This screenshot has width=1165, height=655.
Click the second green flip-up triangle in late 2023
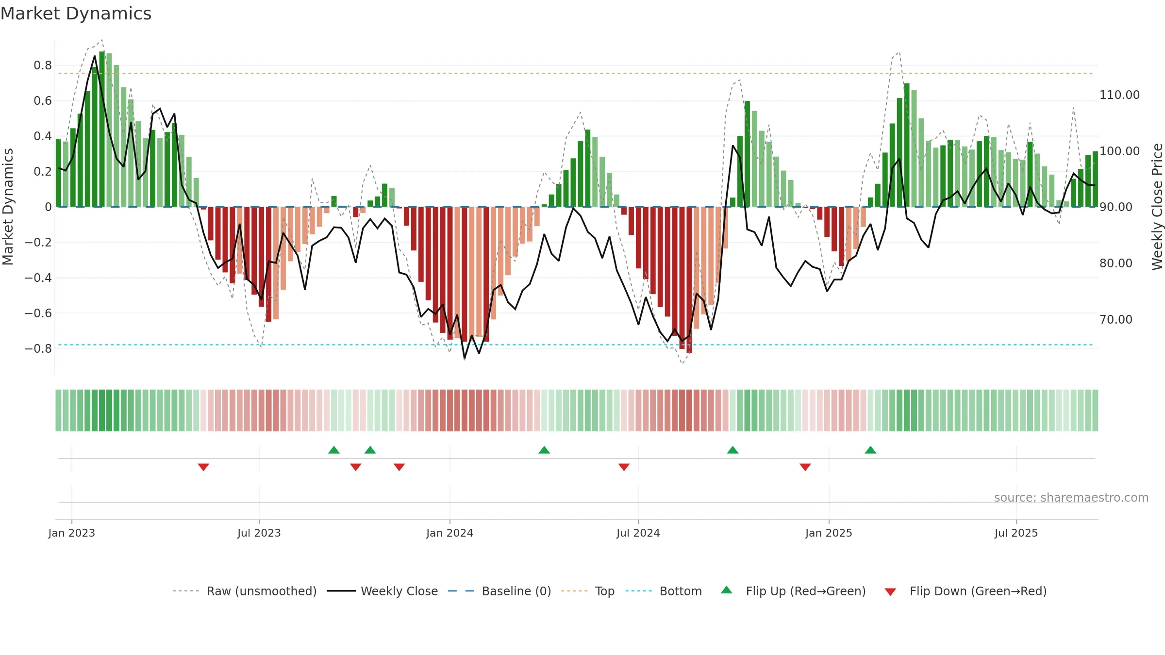click(x=370, y=450)
